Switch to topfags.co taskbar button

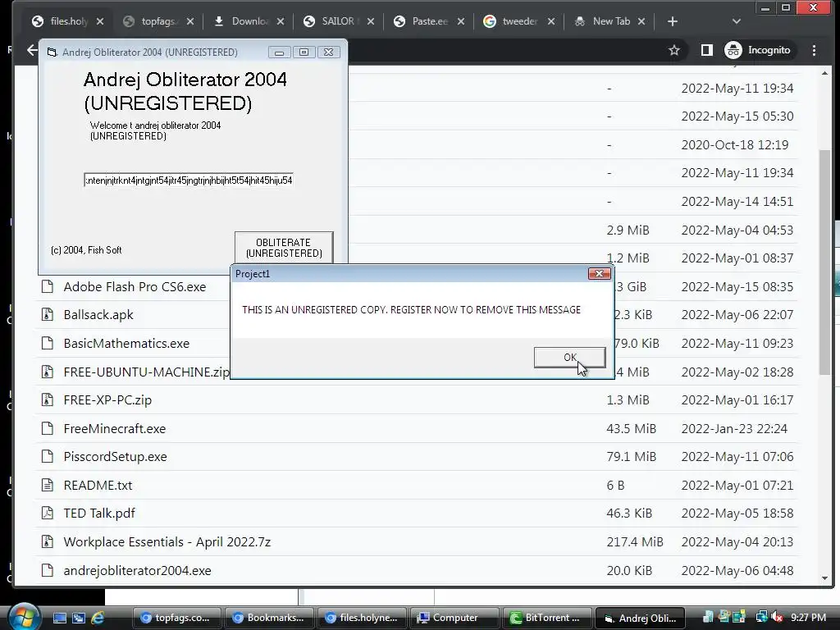(176, 618)
